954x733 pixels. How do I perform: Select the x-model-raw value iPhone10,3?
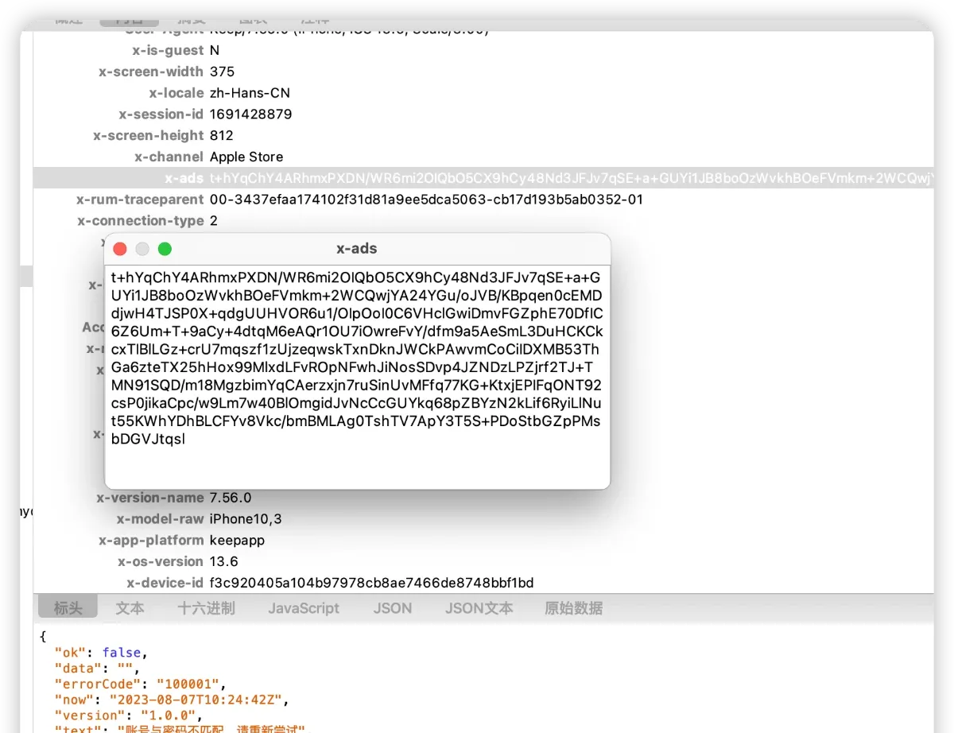(x=246, y=519)
